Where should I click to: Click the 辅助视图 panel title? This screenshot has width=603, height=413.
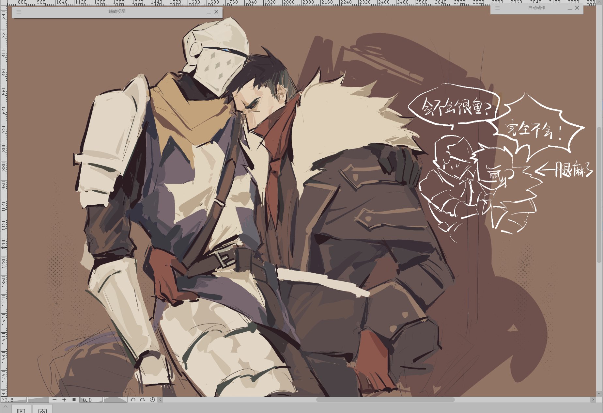(x=117, y=12)
